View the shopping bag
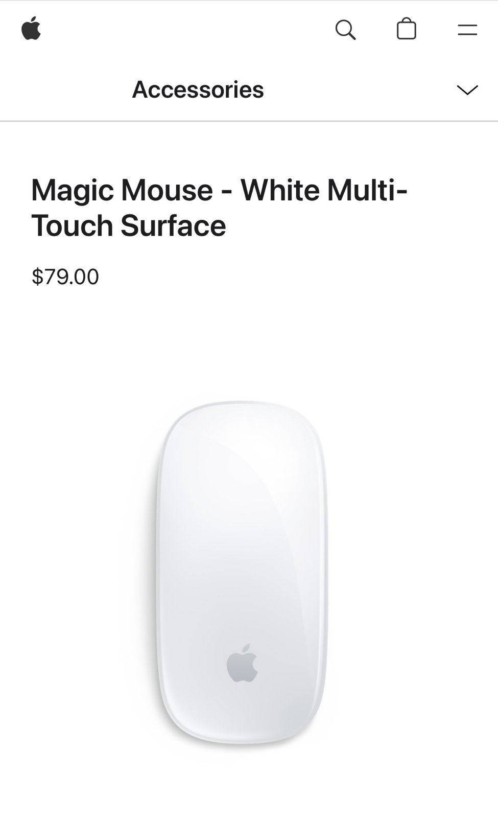The image size is (498, 818). tap(407, 29)
